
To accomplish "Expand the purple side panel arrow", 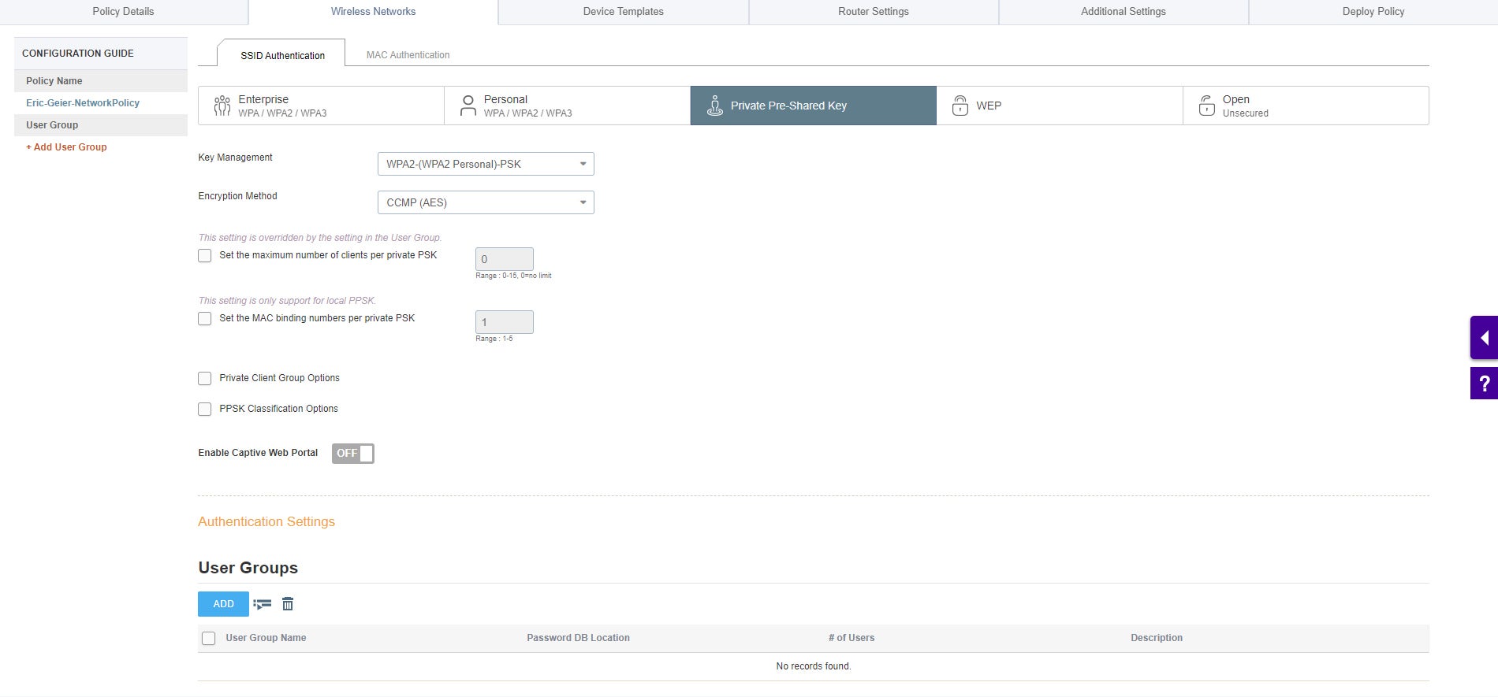I will click(x=1484, y=338).
